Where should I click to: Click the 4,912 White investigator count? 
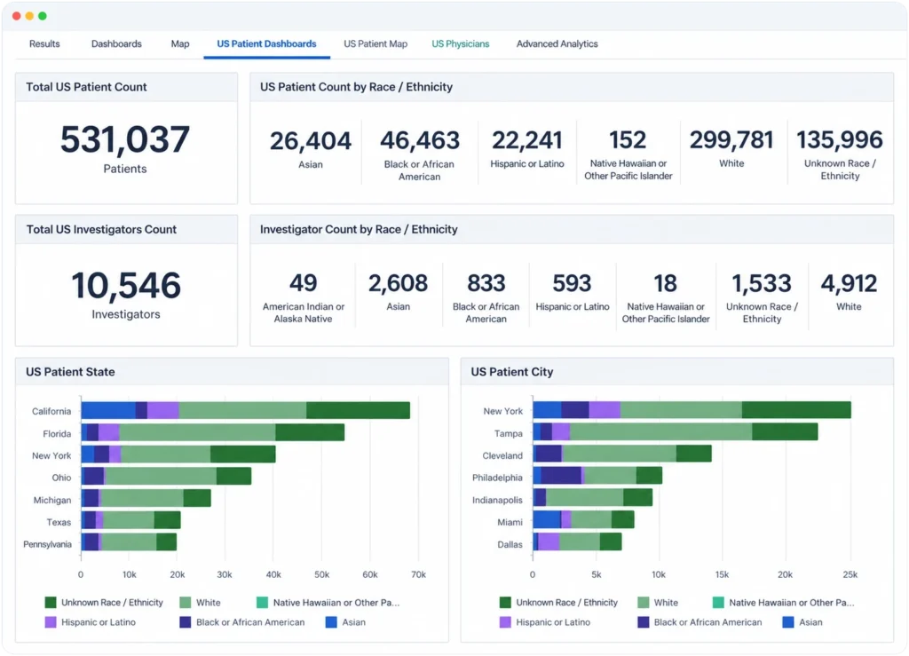pyautogui.click(x=849, y=283)
